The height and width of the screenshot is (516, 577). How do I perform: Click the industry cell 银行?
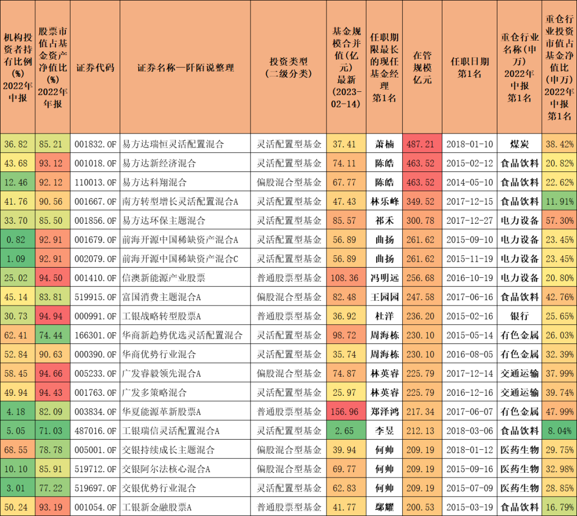click(x=519, y=316)
